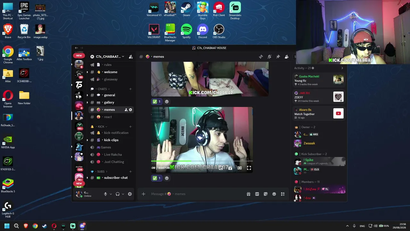
Task: Switch to the general channel
Action: coord(111,95)
